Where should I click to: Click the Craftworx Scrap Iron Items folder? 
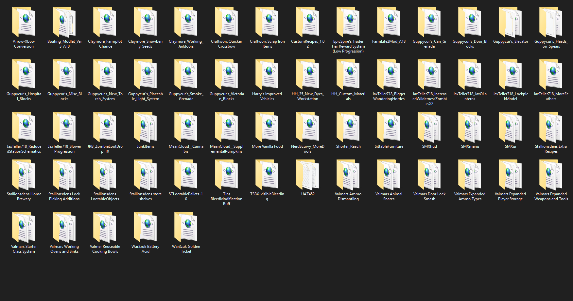pyautogui.click(x=267, y=22)
